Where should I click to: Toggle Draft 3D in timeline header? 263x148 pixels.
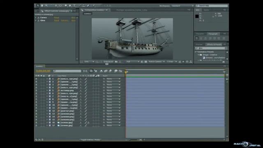[96, 71]
